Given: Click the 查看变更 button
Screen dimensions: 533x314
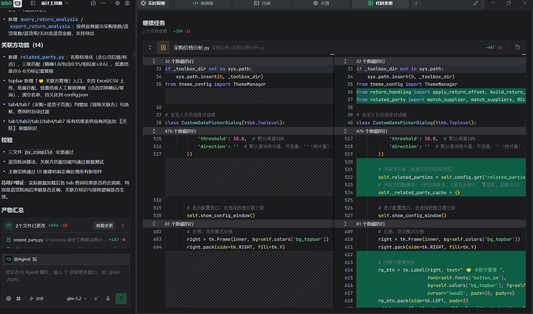Looking at the screenshot, I should (104, 226).
